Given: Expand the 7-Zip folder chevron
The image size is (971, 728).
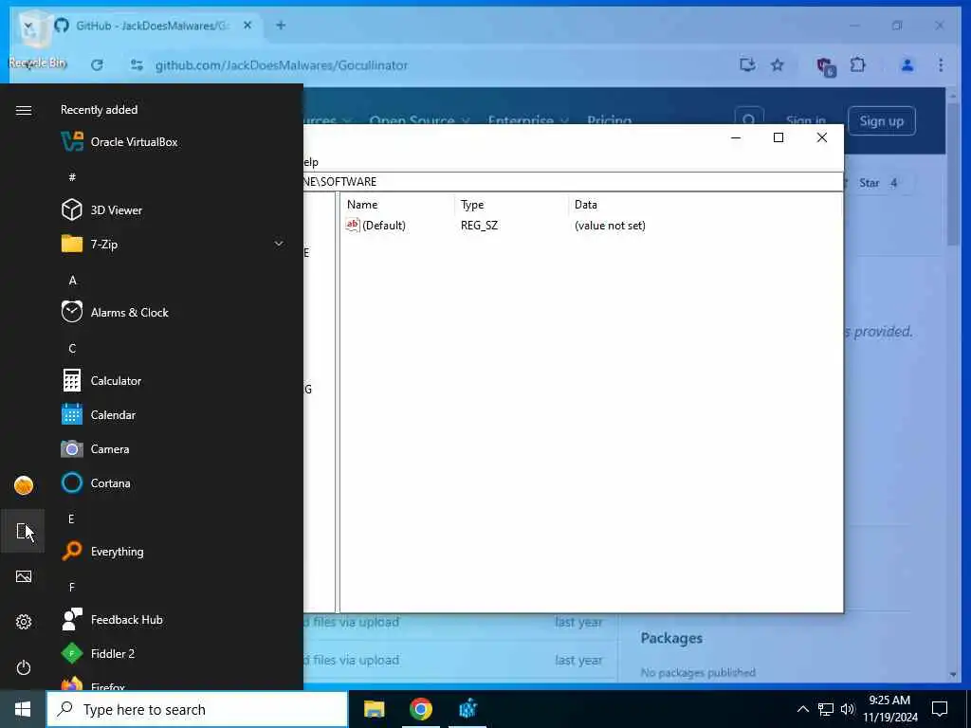Looking at the screenshot, I should coord(279,244).
